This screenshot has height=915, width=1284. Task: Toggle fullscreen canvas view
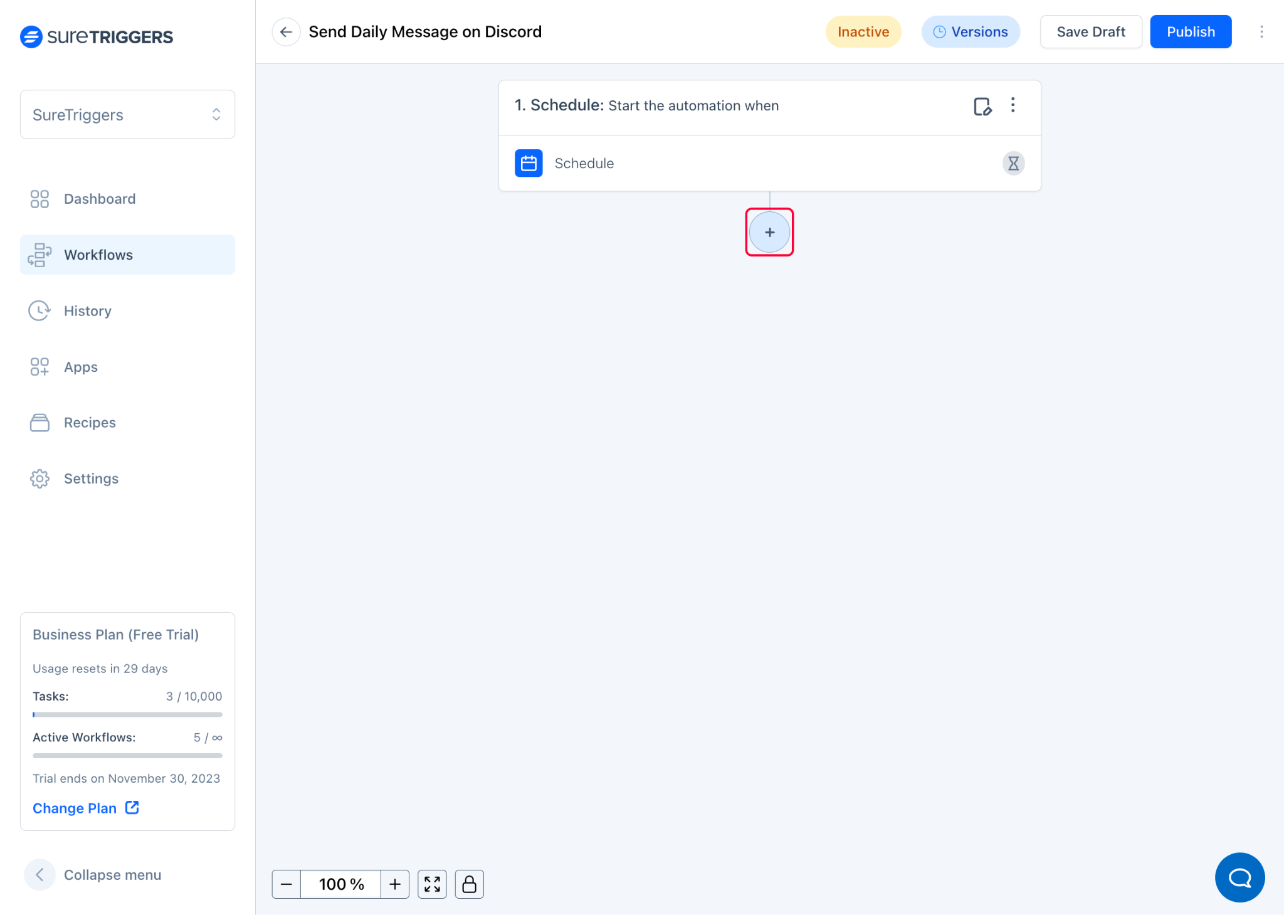(432, 884)
